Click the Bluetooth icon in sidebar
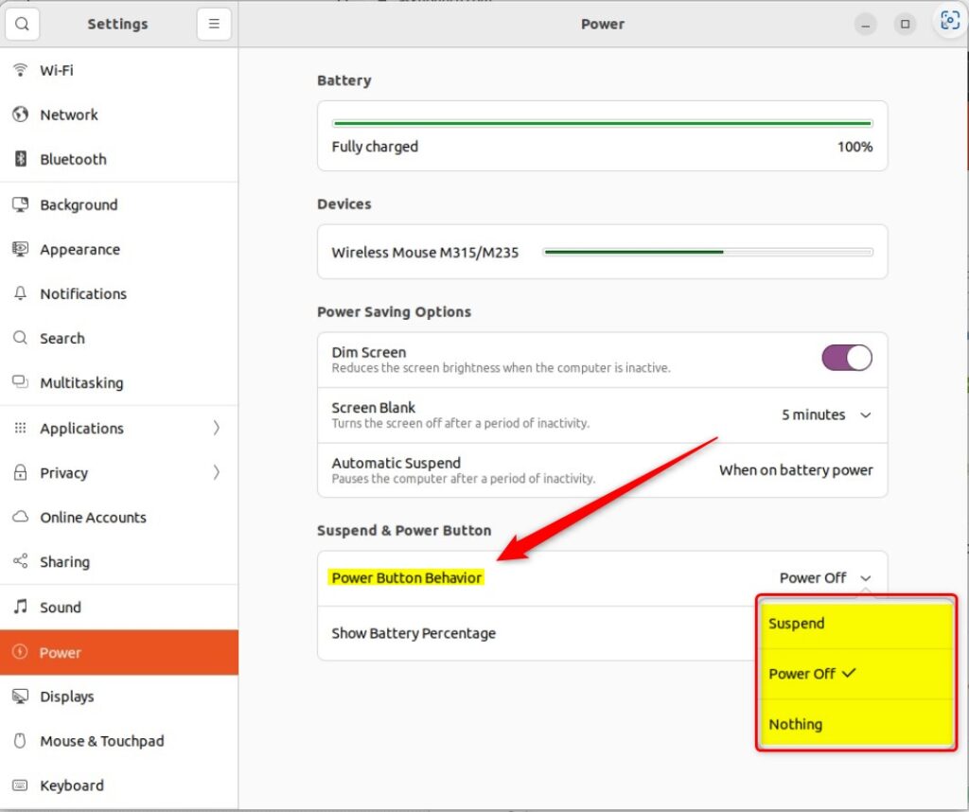969x812 pixels. pyautogui.click(x=20, y=159)
